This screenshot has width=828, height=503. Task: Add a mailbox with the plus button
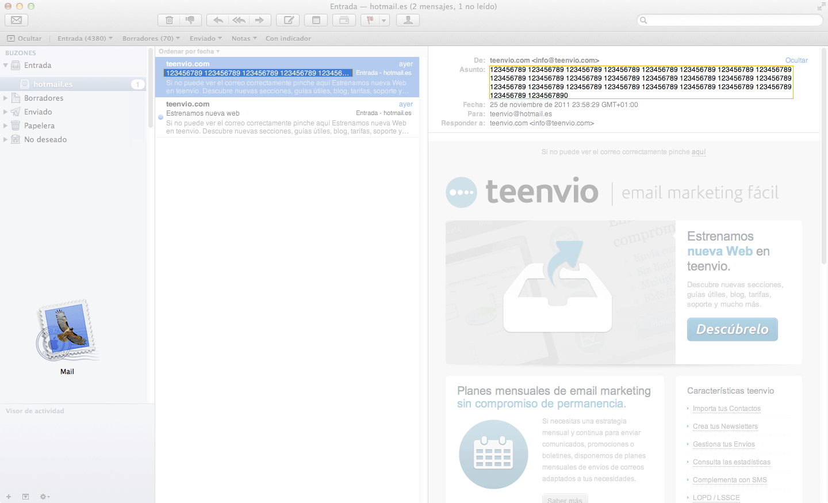9,496
